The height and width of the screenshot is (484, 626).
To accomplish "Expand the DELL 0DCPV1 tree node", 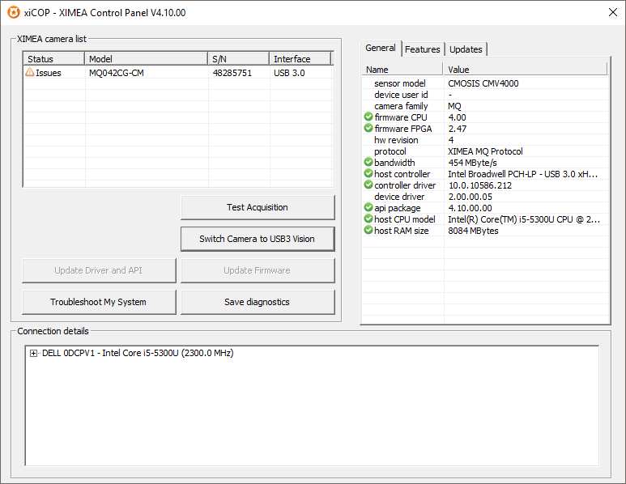I will pyautogui.click(x=33, y=353).
